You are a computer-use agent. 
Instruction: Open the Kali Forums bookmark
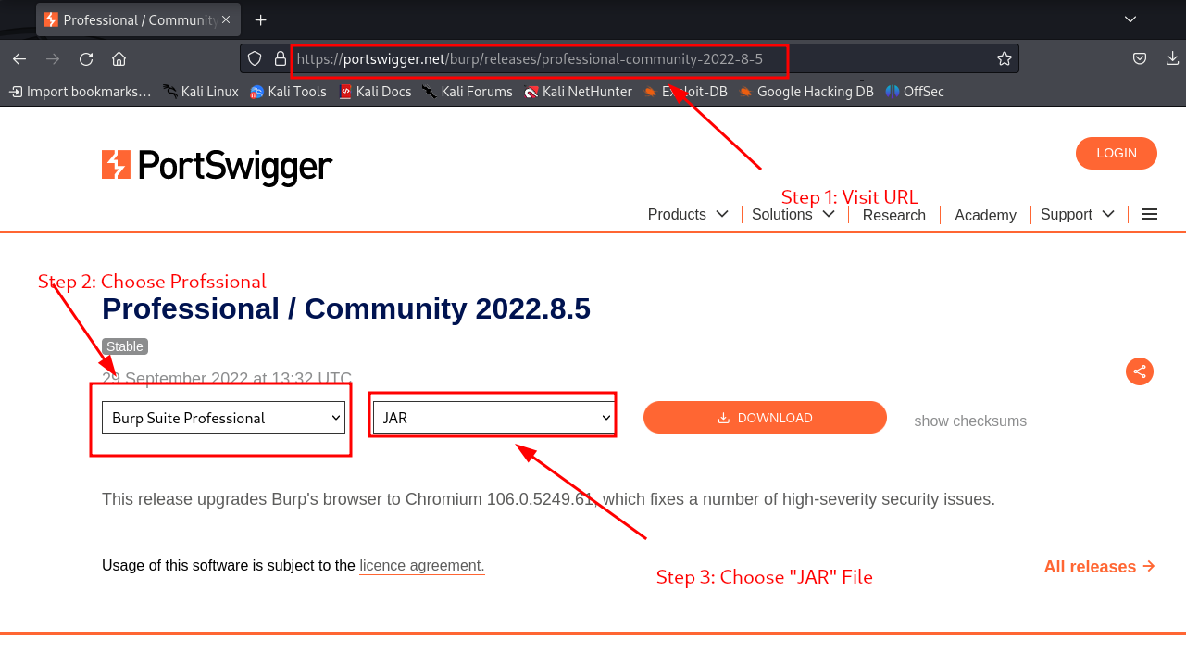[x=468, y=92]
